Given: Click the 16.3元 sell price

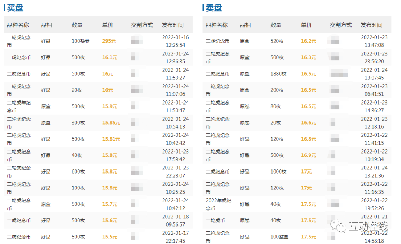Looking at the screenshot, I should pos(309,57).
